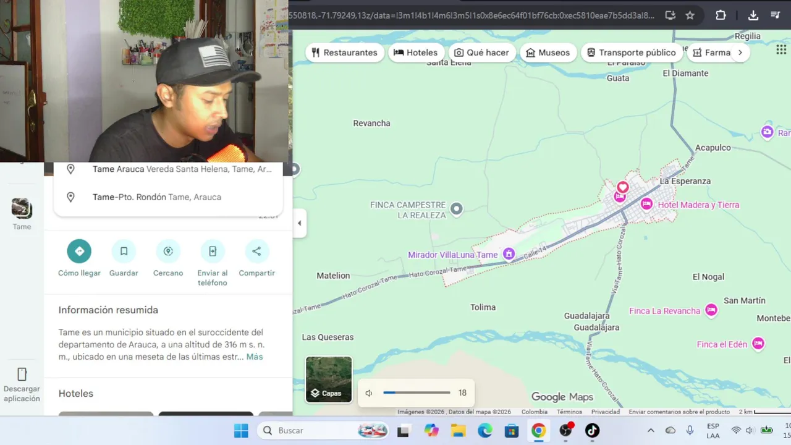Click the Enviar al teléfono icon
This screenshot has width=791, height=445.
point(213,251)
